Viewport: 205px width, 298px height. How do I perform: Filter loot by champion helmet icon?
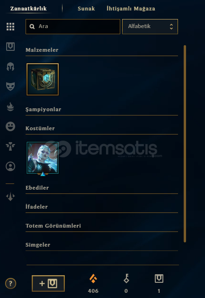10,67
